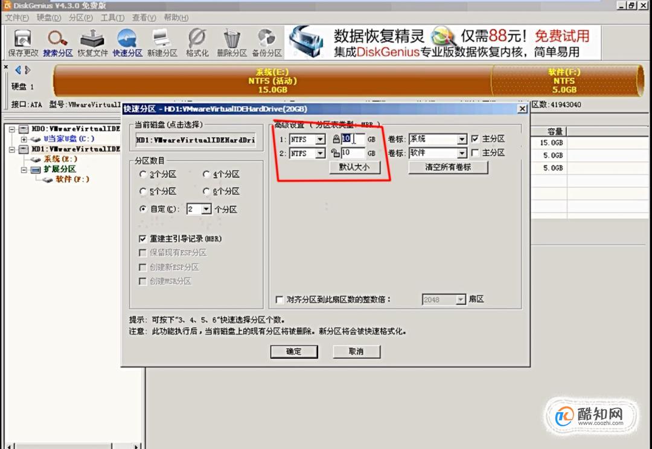Screen dimensions: 652x449
Task: Click the 默认大小 default size button
Action: (354, 167)
